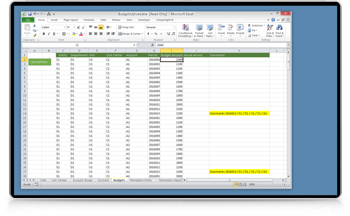Screen dimensions: 350x216
Task: Open font name Calibri dropdown
Action: click(65, 27)
